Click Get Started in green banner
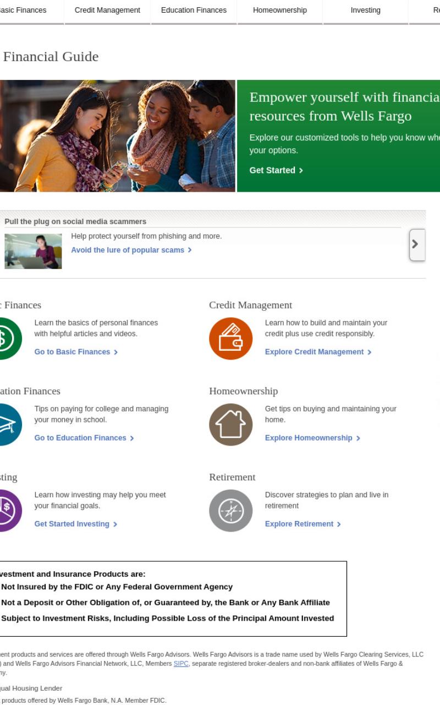The width and height of the screenshot is (440, 705). coord(276,170)
